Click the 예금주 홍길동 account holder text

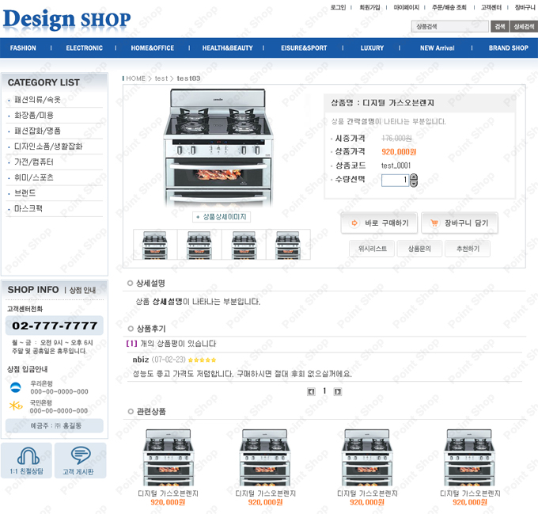tap(55, 426)
